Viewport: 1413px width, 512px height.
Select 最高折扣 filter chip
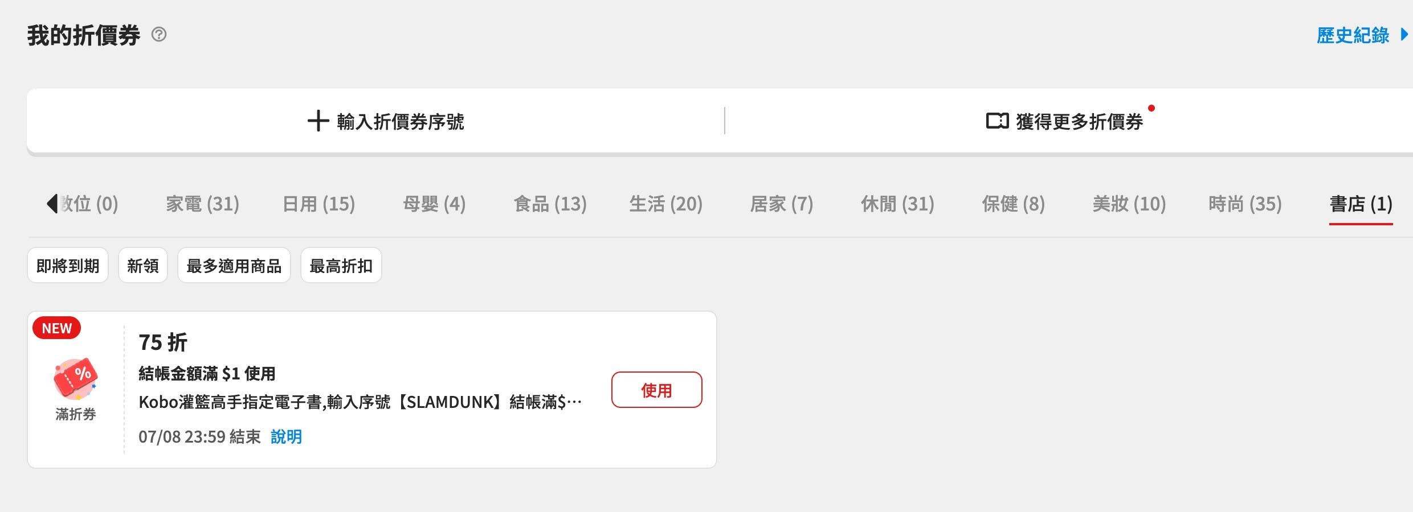coord(341,266)
